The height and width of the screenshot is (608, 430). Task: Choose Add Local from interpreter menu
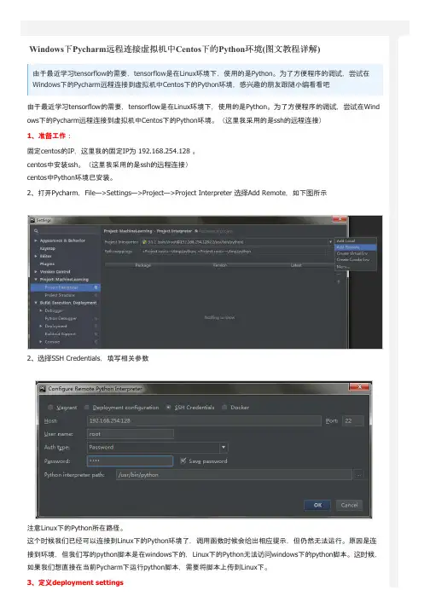(x=355, y=240)
